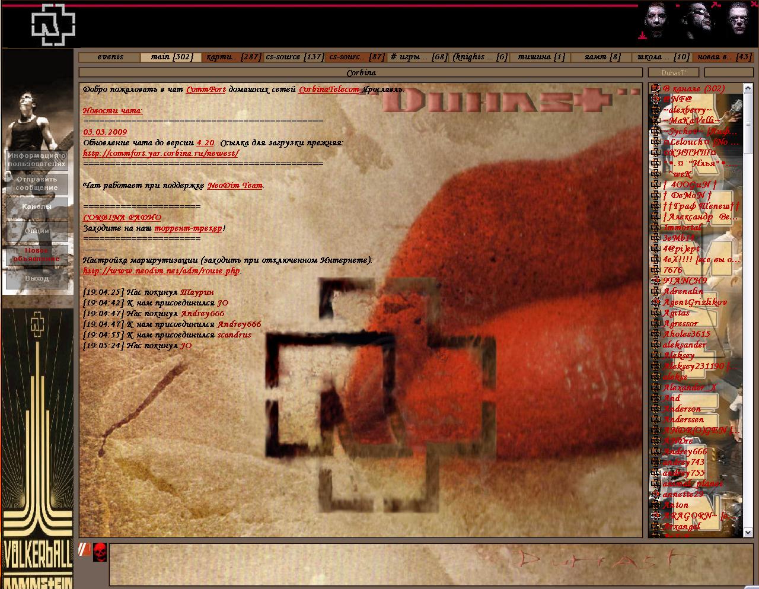The image size is (759, 589).
Task: Select user Andrey666 in the user list
Action: [685, 452]
